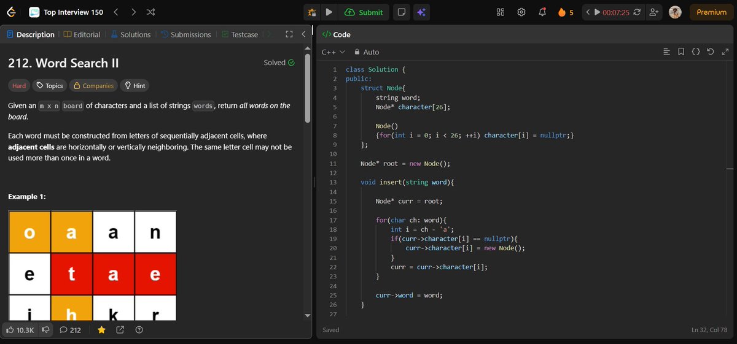Go to the previous problem arrow

(115, 12)
